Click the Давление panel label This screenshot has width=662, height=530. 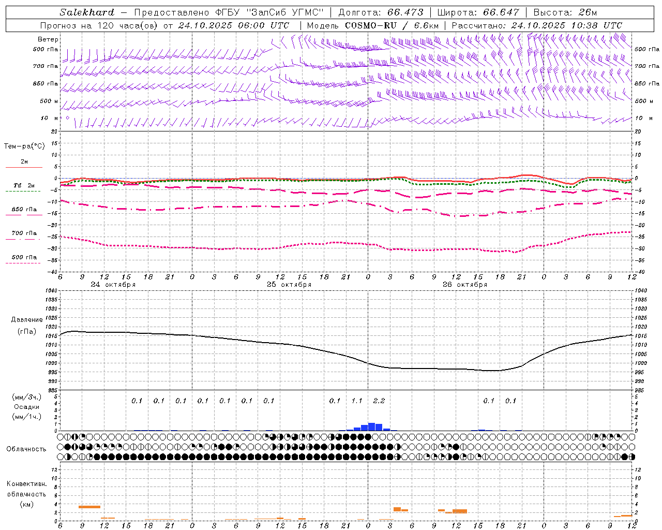27,320
